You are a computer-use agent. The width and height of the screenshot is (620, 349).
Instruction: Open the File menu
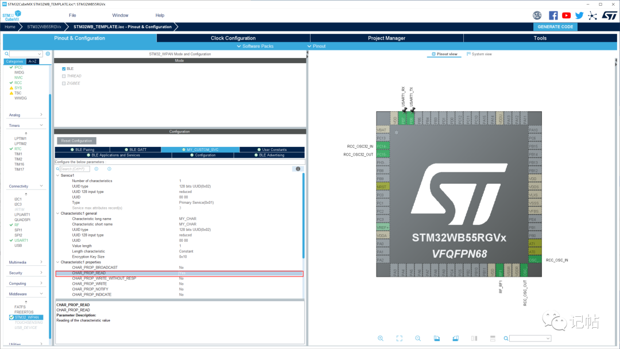point(72,15)
